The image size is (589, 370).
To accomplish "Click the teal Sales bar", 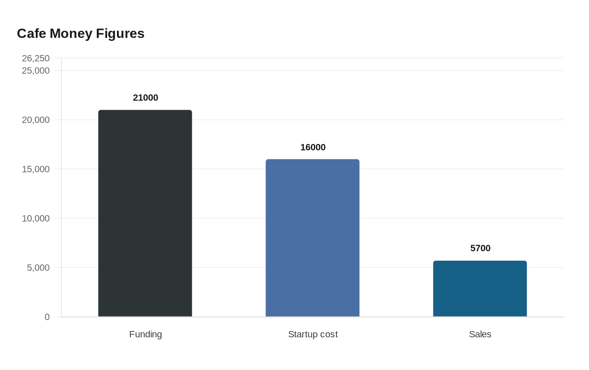I will click(x=480, y=288).
